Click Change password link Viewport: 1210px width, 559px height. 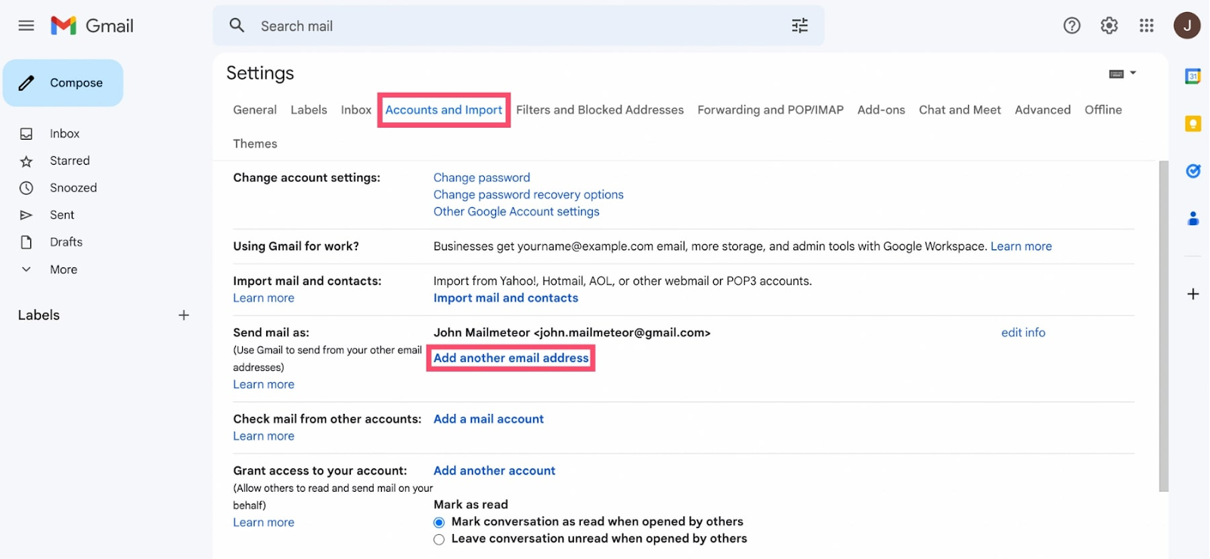pos(482,178)
